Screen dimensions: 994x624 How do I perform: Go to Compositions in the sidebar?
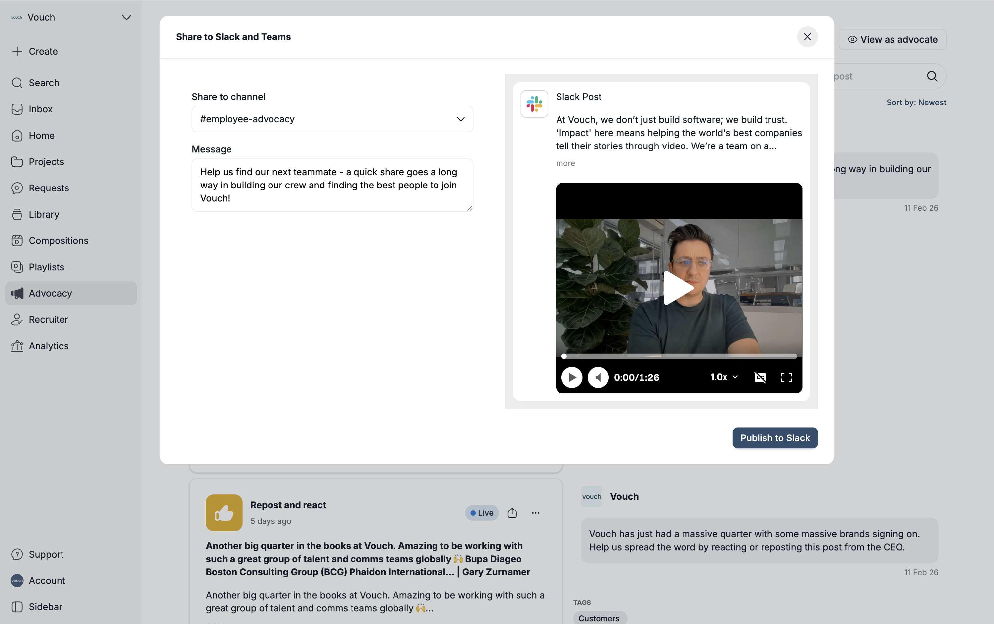[x=58, y=241]
